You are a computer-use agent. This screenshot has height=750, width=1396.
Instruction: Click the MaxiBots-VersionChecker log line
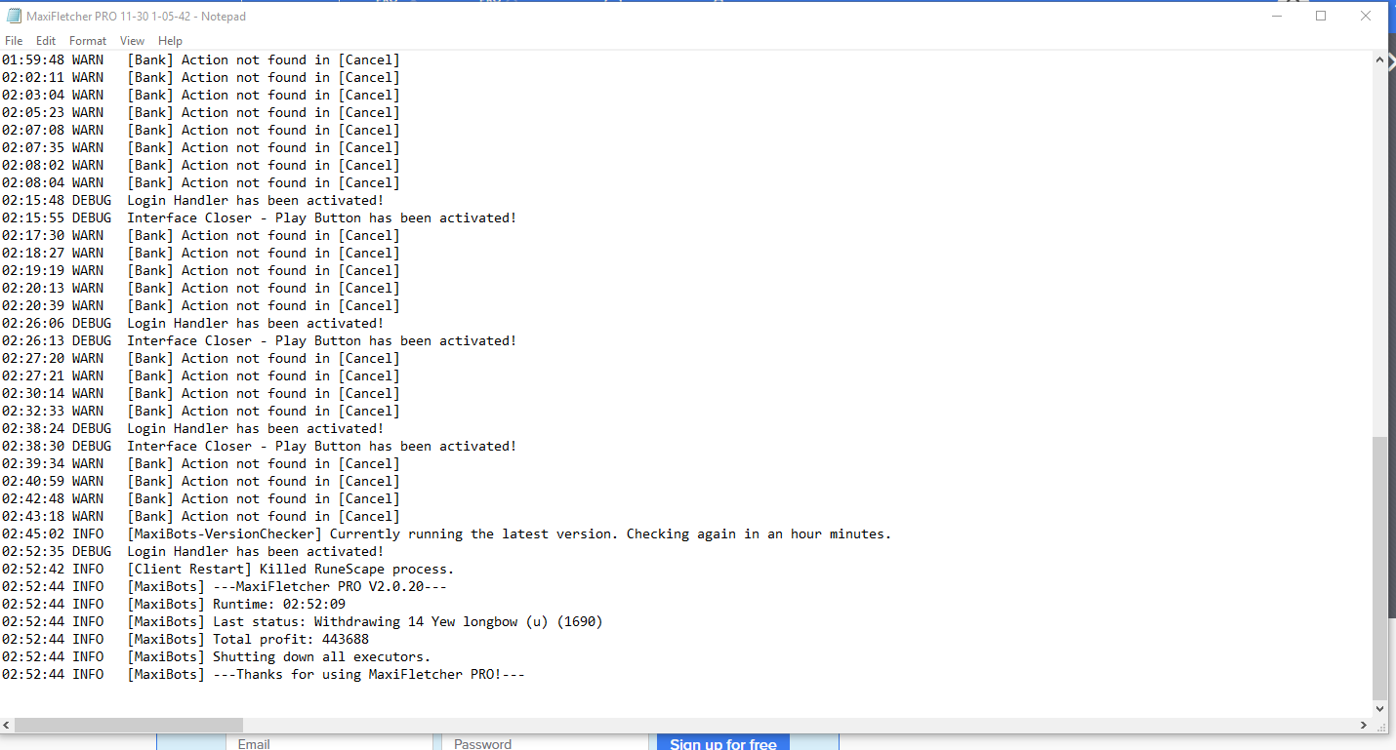point(447,533)
